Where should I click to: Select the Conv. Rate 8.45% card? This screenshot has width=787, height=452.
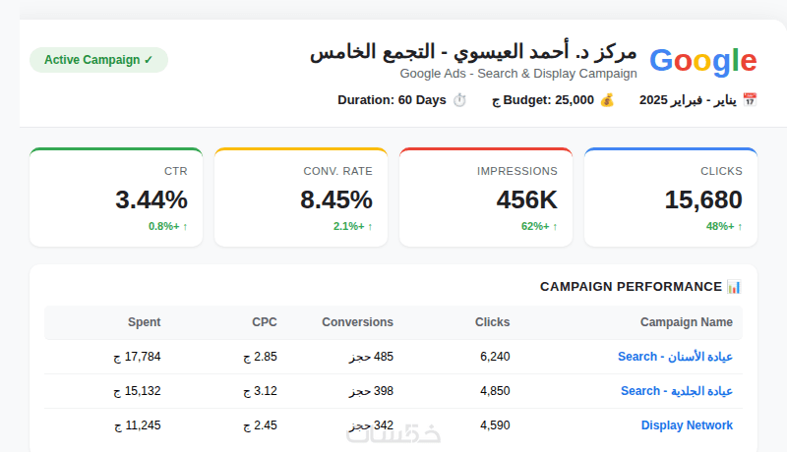[301, 198]
